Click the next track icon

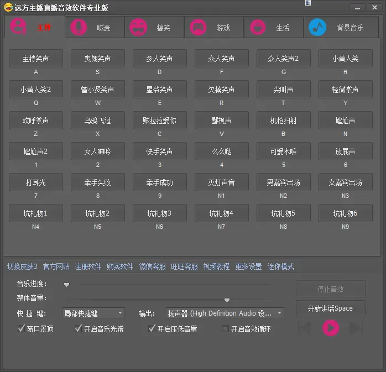(x=356, y=328)
